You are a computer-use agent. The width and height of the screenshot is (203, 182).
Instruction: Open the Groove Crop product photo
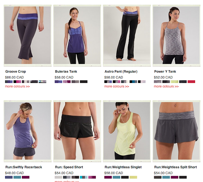click(28, 35)
